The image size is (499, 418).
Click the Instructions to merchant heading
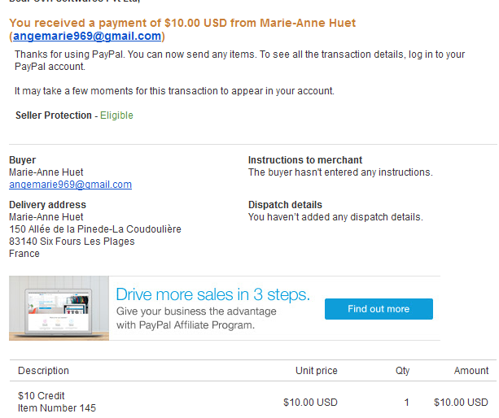(x=305, y=160)
